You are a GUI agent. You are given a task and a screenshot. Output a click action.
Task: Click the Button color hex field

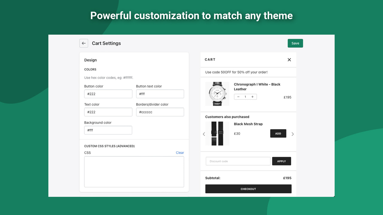click(108, 94)
